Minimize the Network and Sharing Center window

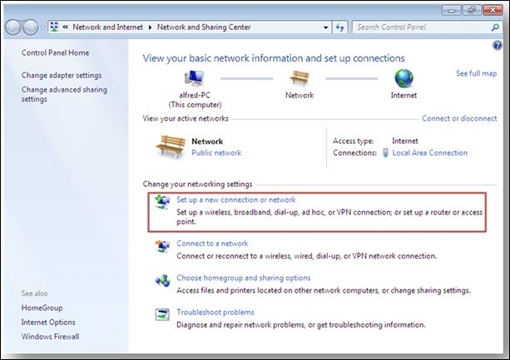coord(452,11)
